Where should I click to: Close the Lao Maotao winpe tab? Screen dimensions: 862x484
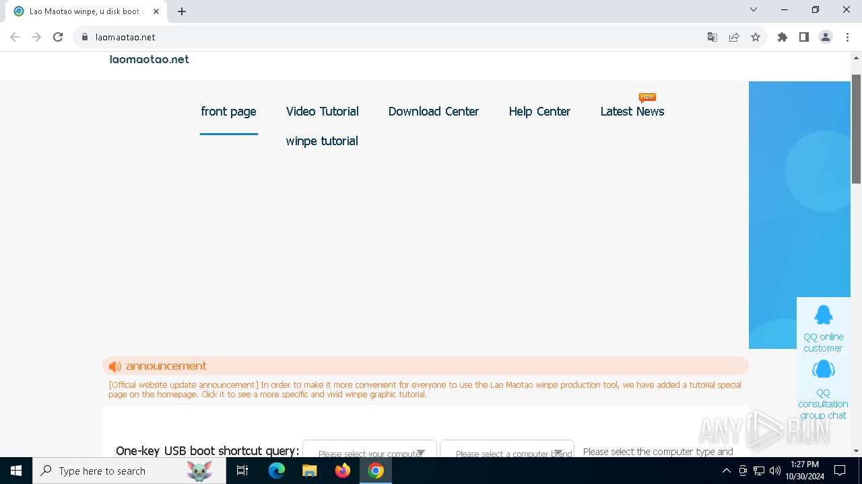pos(156,11)
